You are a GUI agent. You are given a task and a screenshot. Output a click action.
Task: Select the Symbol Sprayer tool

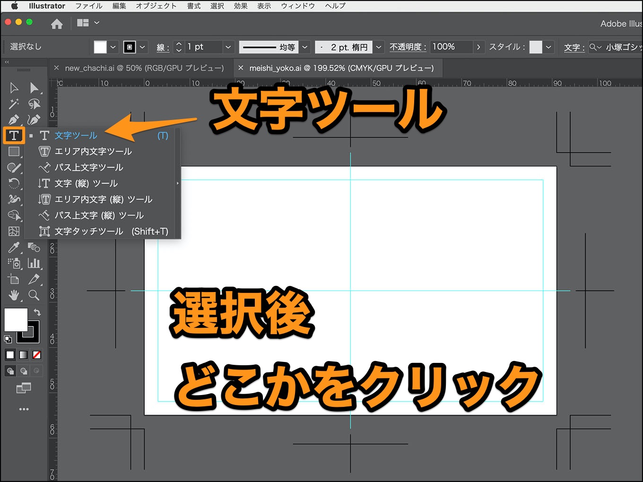(14, 263)
